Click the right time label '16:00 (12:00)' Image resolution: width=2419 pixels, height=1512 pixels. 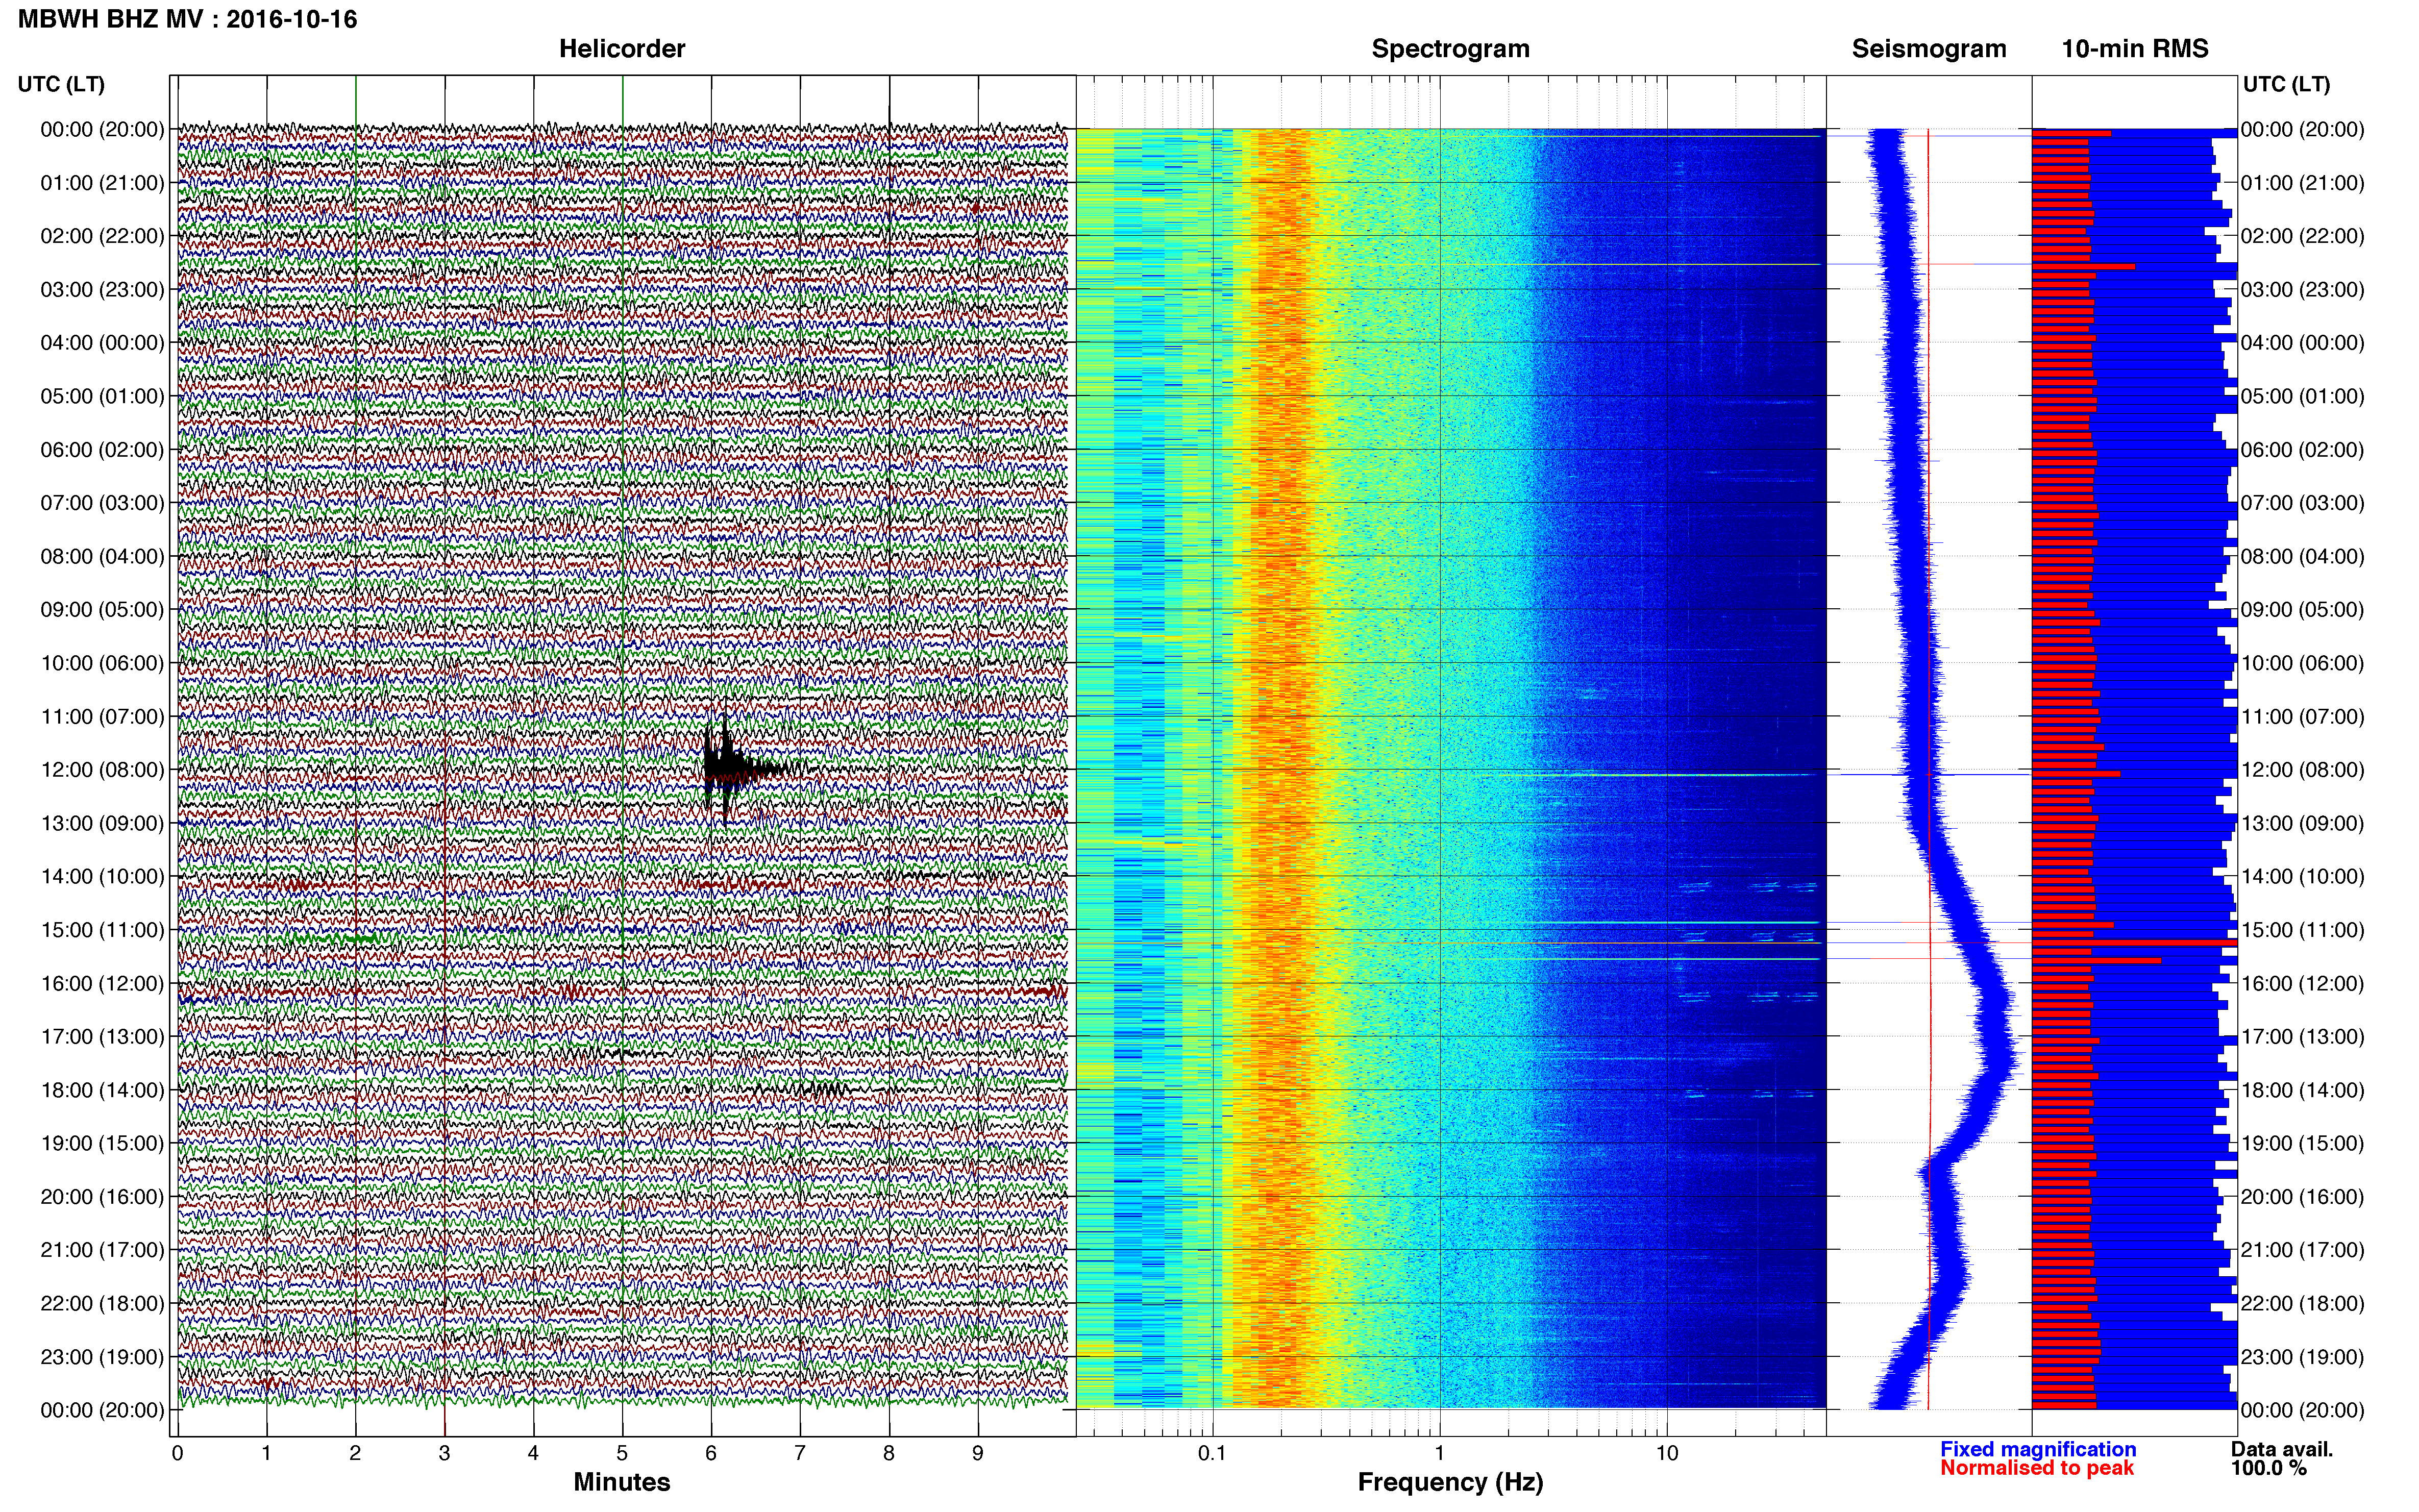(2302, 983)
